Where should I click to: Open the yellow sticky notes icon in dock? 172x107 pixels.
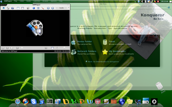coord(130,102)
